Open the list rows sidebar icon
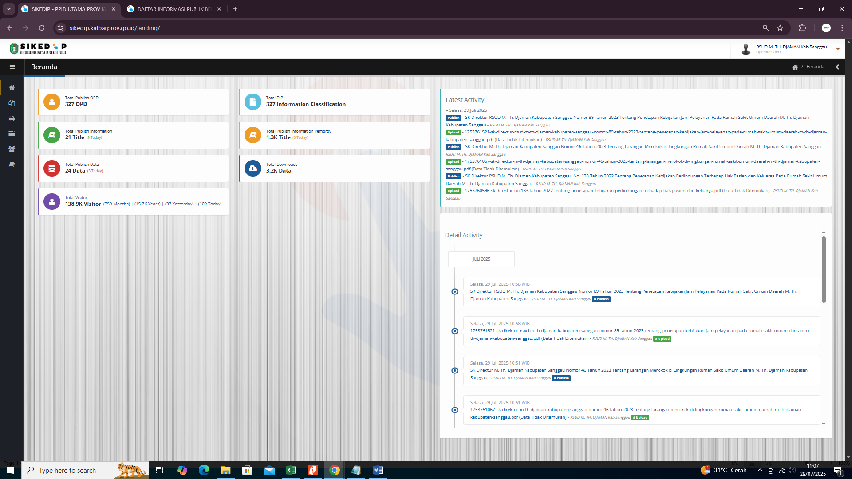The width and height of the screenshot is (852, 479). [12, 133]
